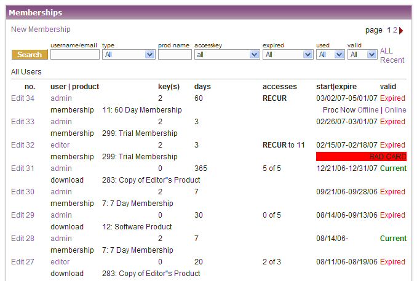The height and width of the screenshot is (281, 417).
Task: Open Edit 28 membership
Action: 23,239
